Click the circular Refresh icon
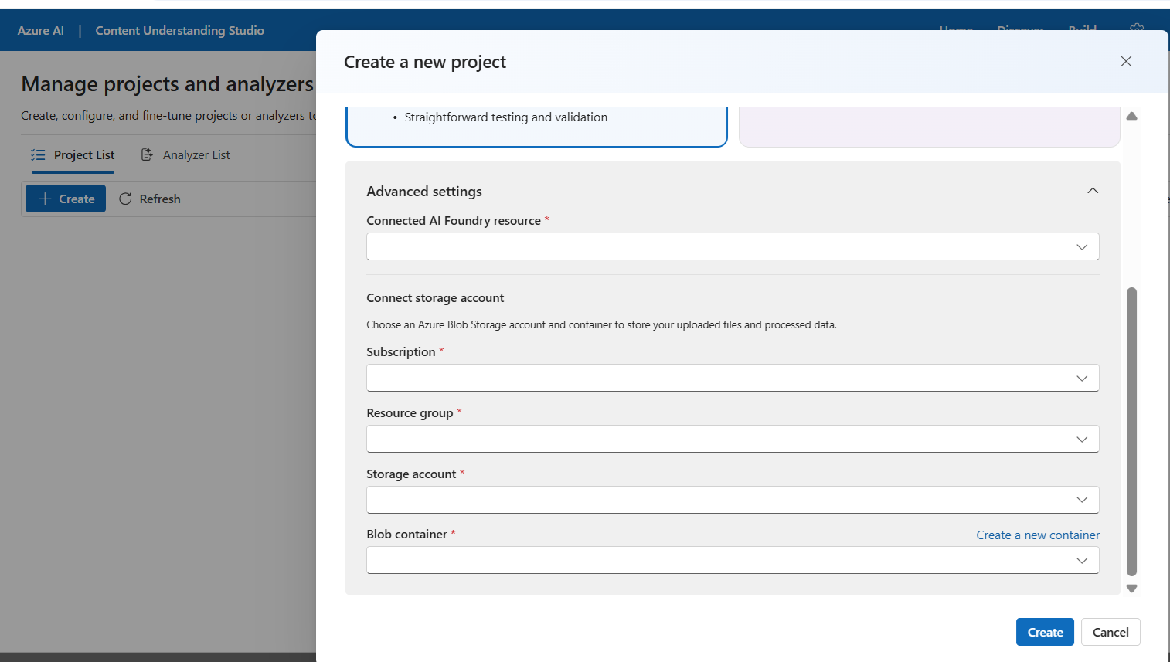The height and width of the screenshot is (662, 1170). [x=125, y=199]
